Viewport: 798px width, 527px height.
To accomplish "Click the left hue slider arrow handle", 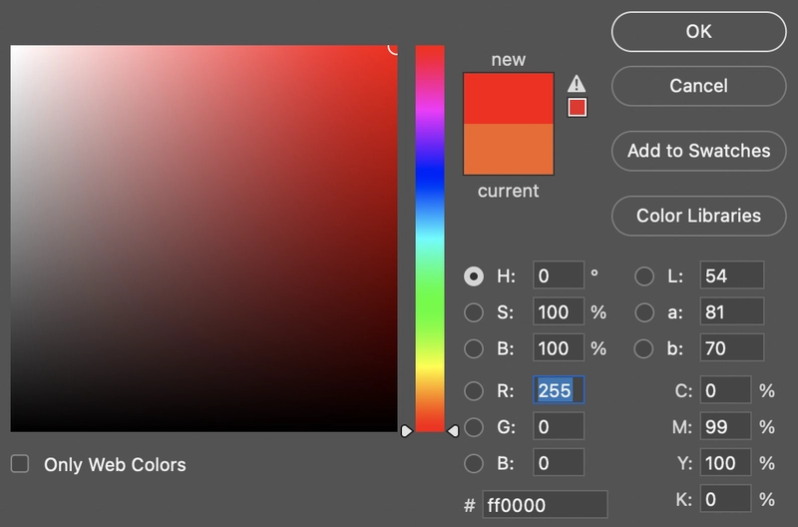I will pyautogui.click(x=406, y=431).
